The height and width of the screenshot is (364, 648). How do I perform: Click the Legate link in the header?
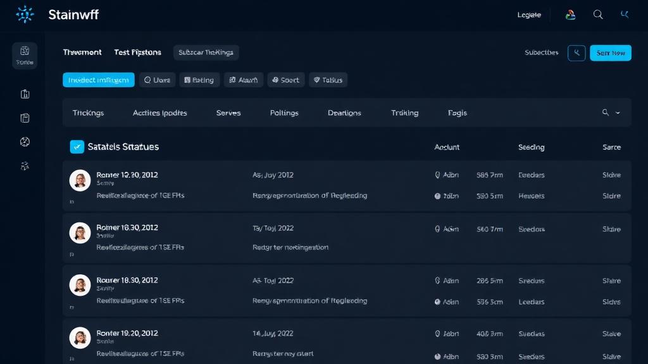529,15
